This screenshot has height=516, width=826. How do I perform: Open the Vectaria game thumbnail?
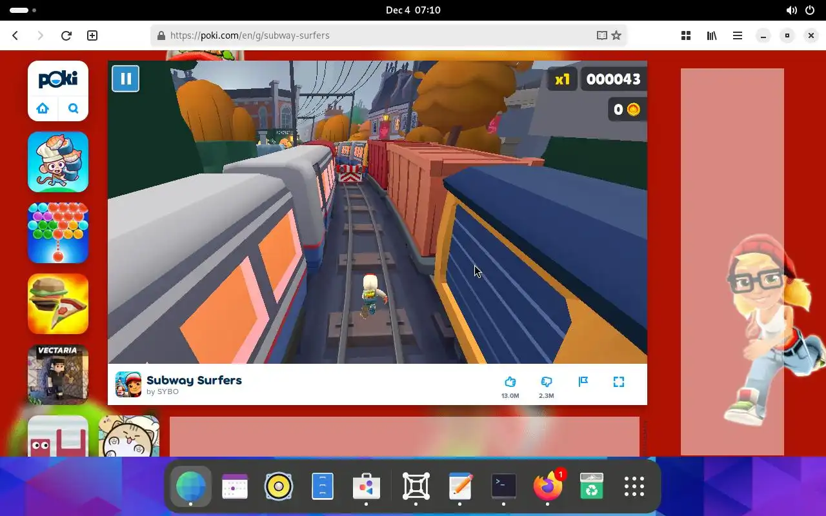[x=58, y=375]
